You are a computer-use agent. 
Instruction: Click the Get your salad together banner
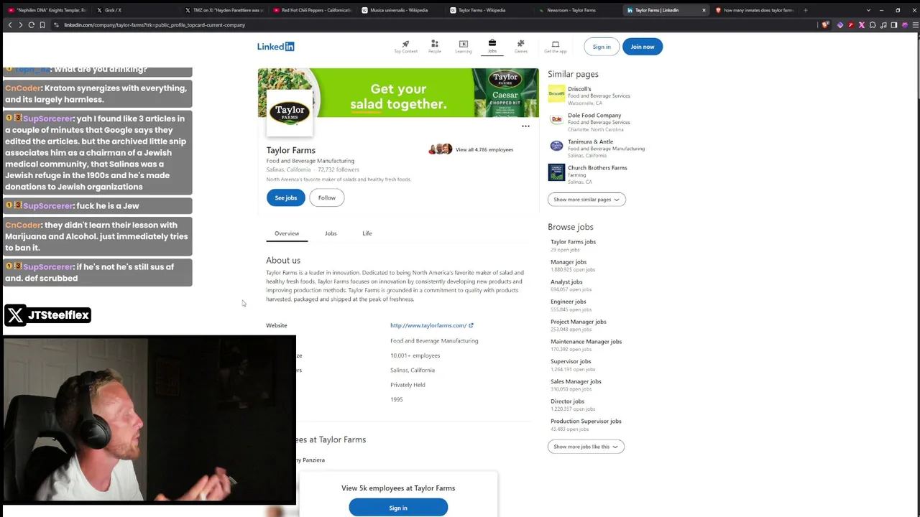point(398,93)
